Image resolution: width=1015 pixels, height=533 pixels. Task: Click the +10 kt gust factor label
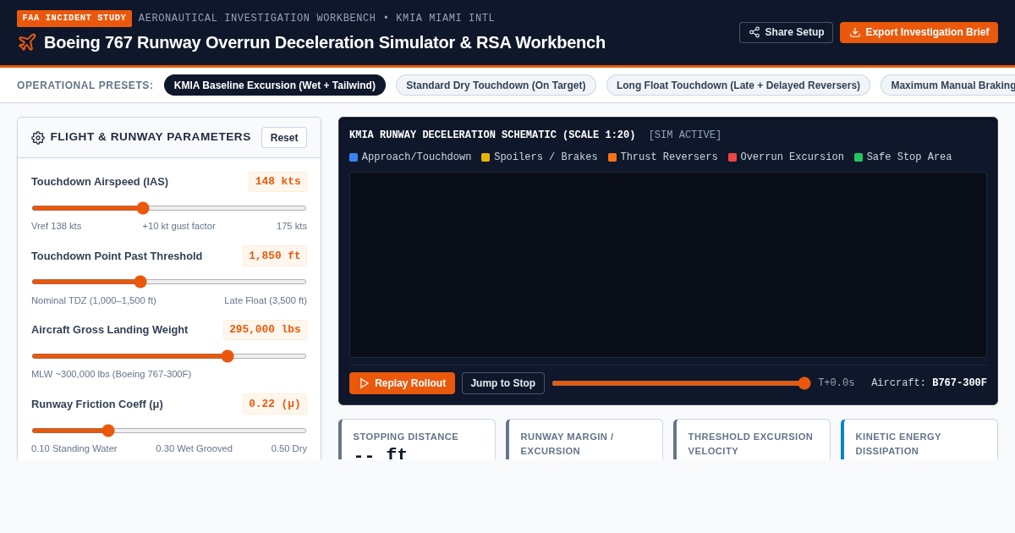178,226
